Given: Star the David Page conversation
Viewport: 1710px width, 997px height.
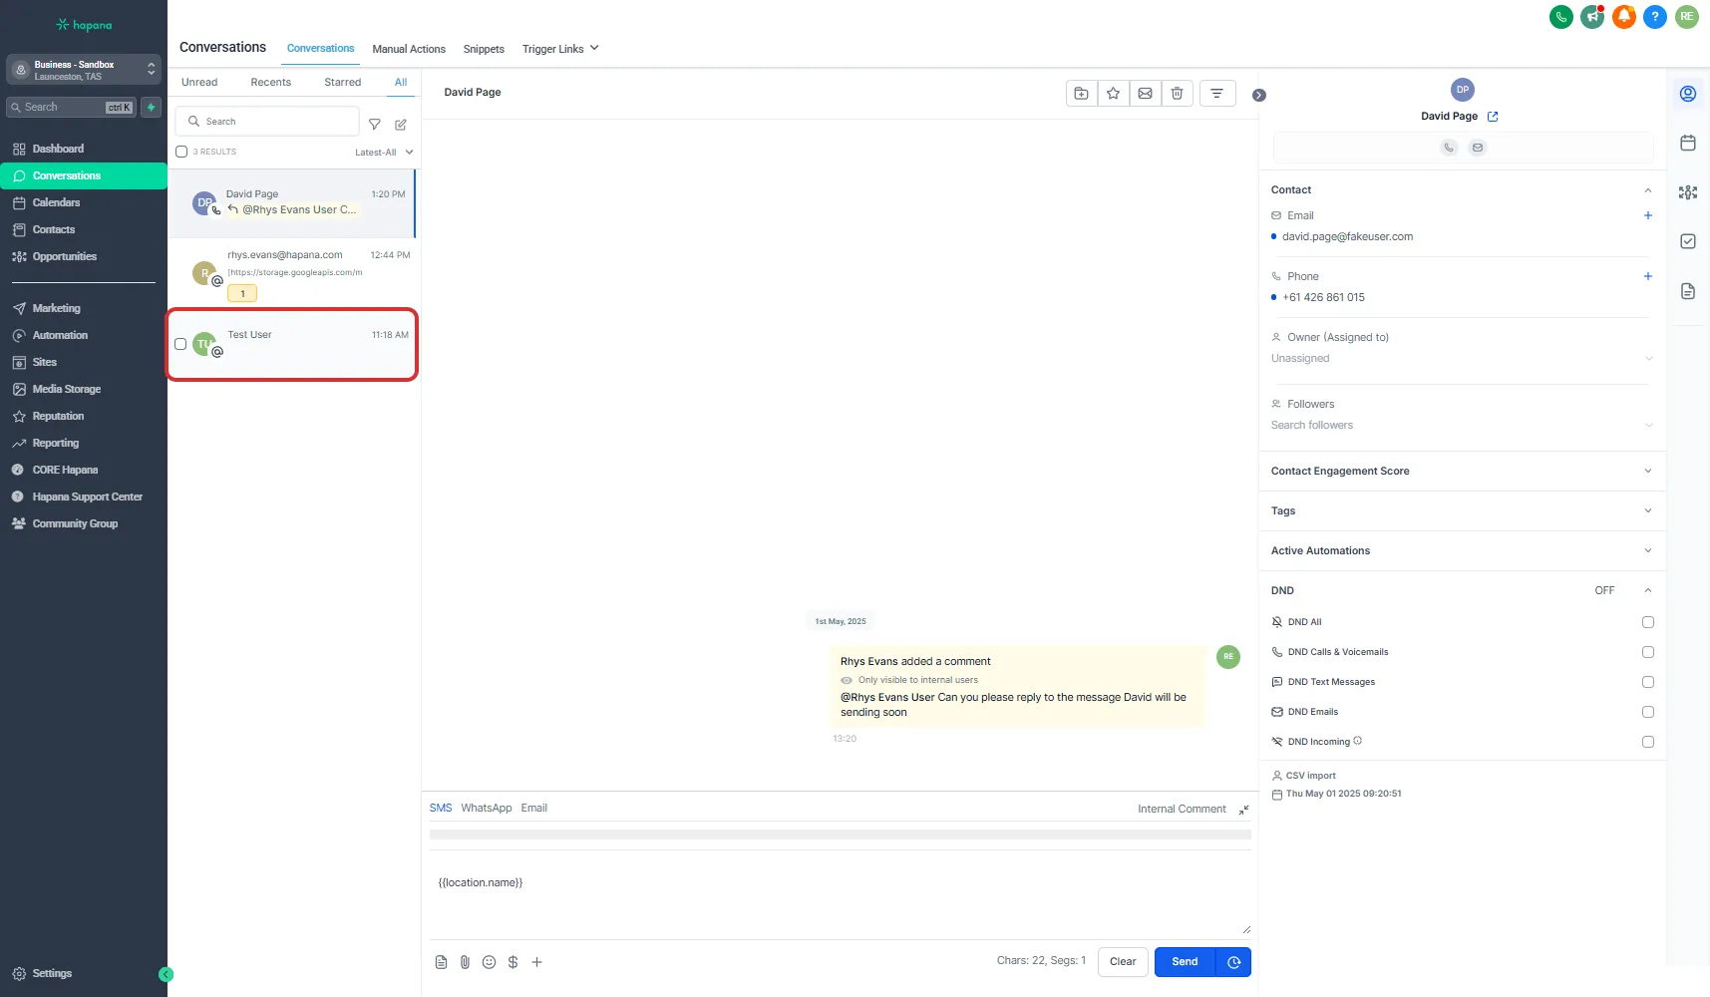Looking at the screenshot, I should click(x=1113, y=94).
